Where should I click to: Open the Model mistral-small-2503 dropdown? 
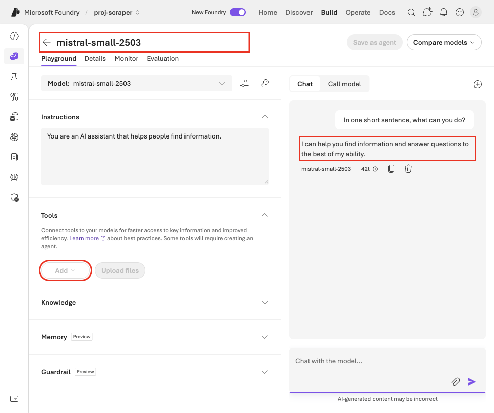(x=137, y=83)
